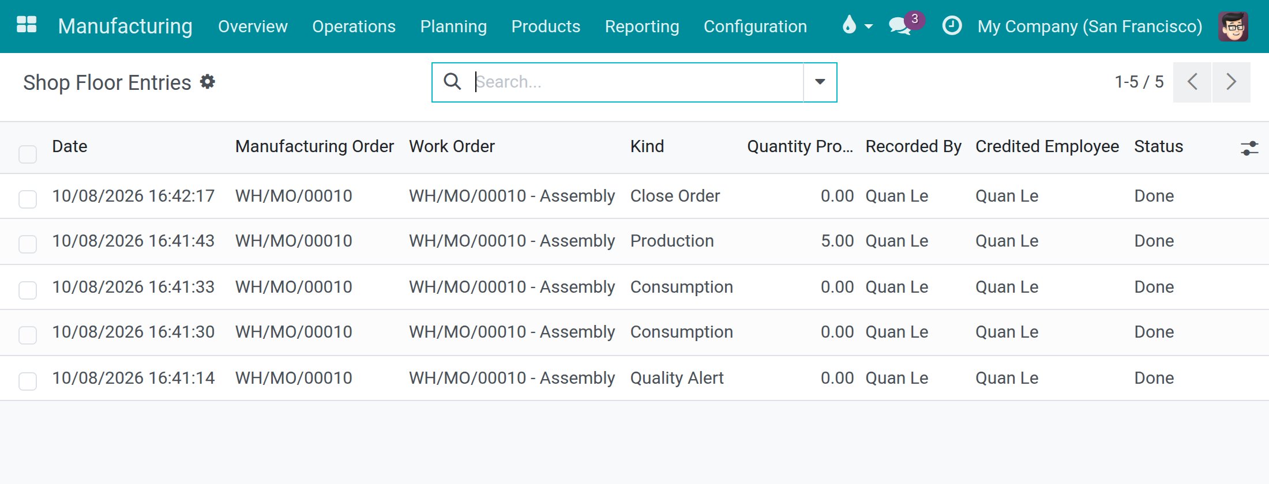Click the Manufacturing app title
Screen dimensions: 1269x484
125,27
